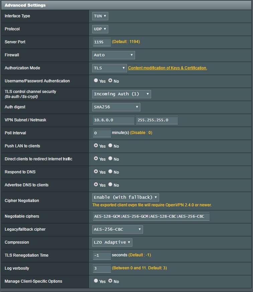Click the Negotiable ciphers text field
This screenshot has width=253, height=292.
pyautogui.click(x=151, y=216)
